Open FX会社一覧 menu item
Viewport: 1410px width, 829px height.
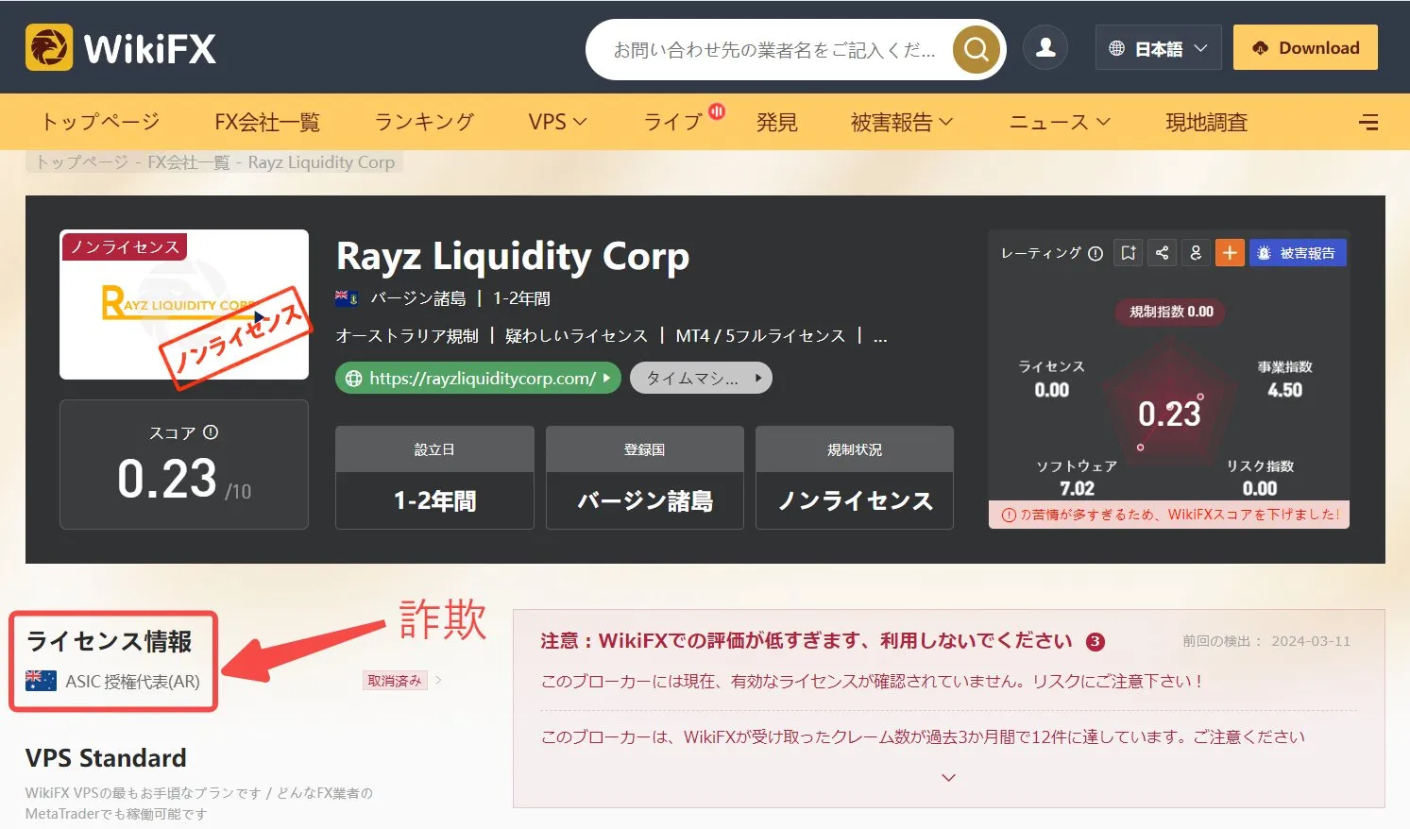(x=267, y=122)
